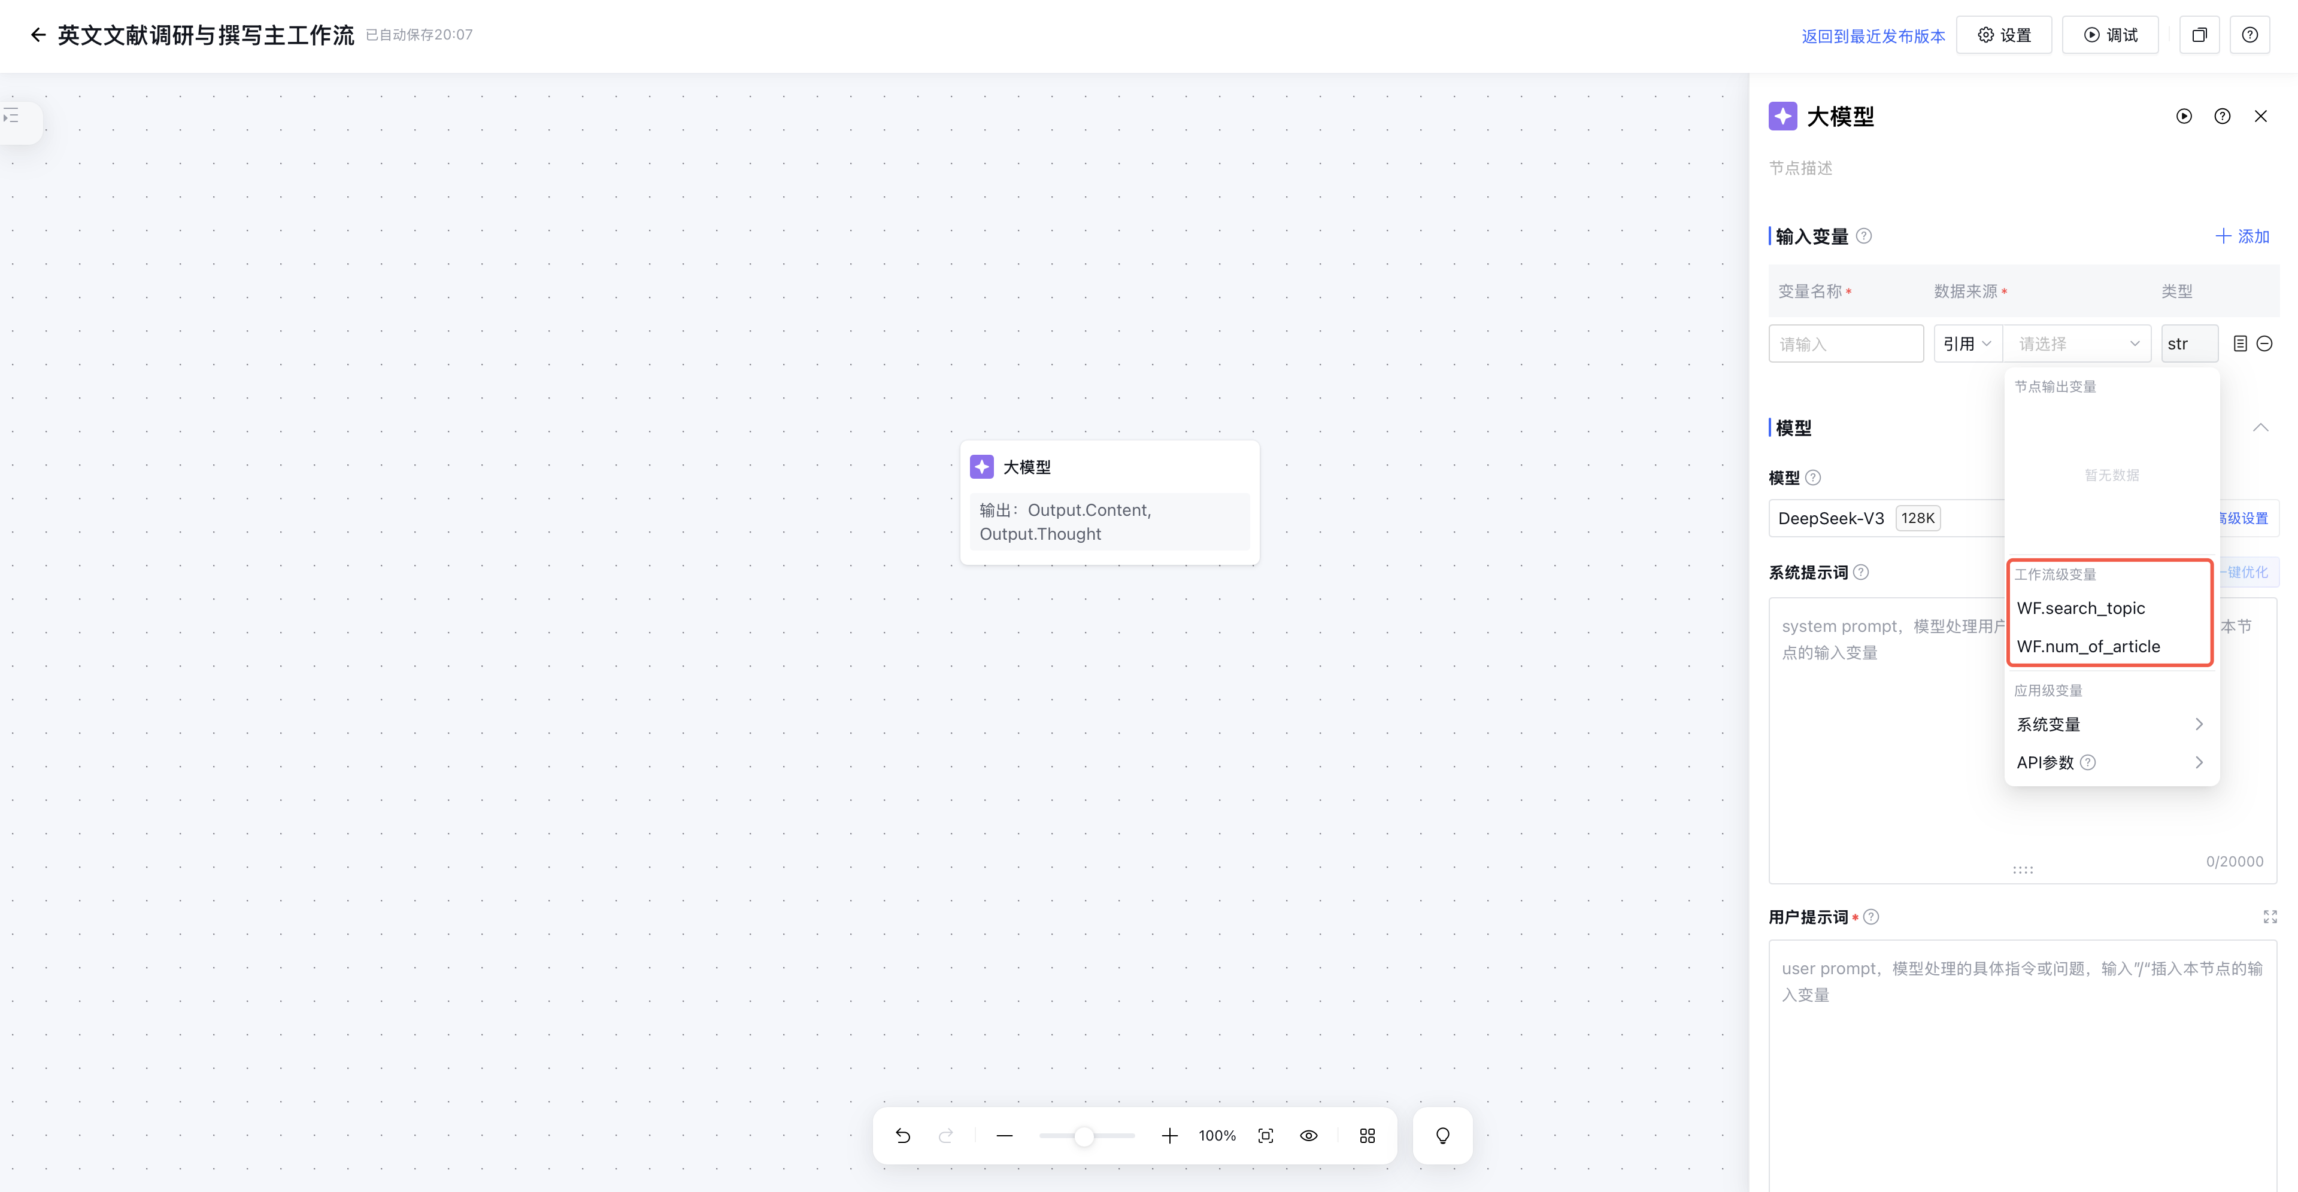Select WF.search_topic from variable list
Viewport: 2298px width, 1192px height.
tap(2080, 608)
